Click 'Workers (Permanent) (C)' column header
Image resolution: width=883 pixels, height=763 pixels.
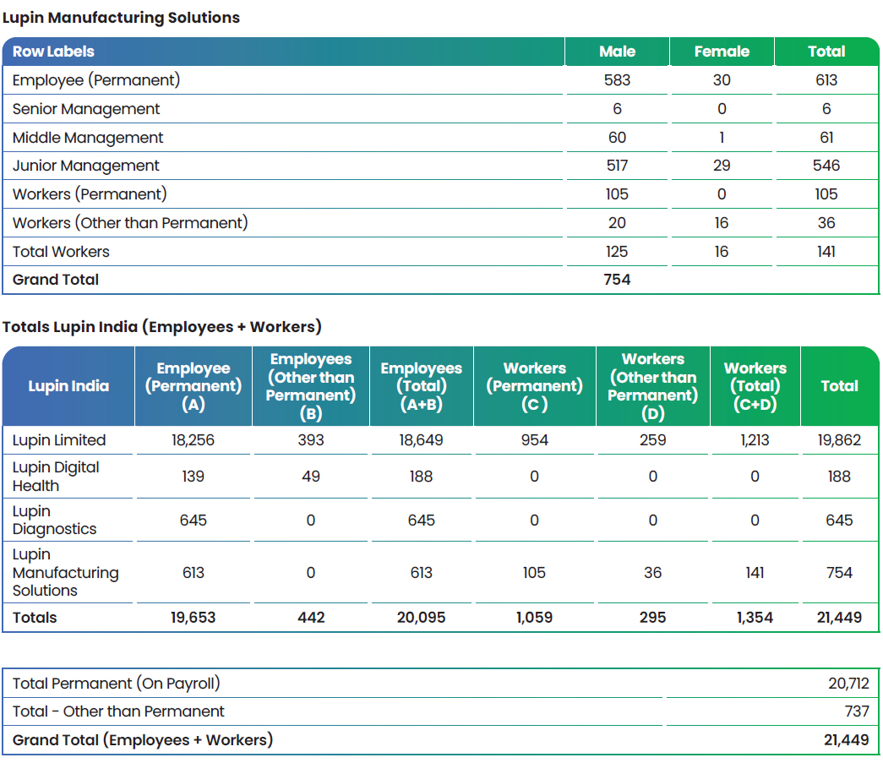534,385
